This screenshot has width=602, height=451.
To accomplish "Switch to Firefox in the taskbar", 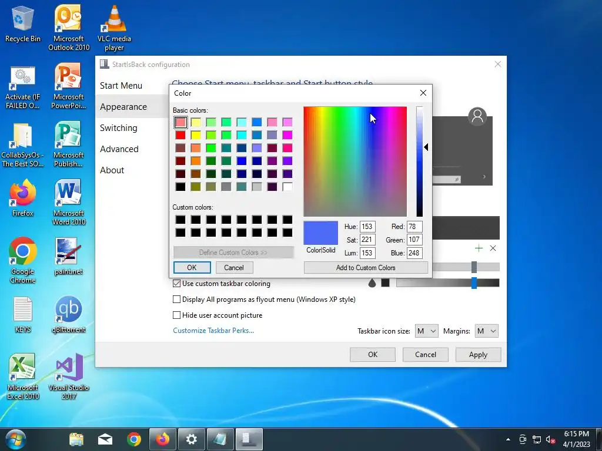I will pos(163,439).
